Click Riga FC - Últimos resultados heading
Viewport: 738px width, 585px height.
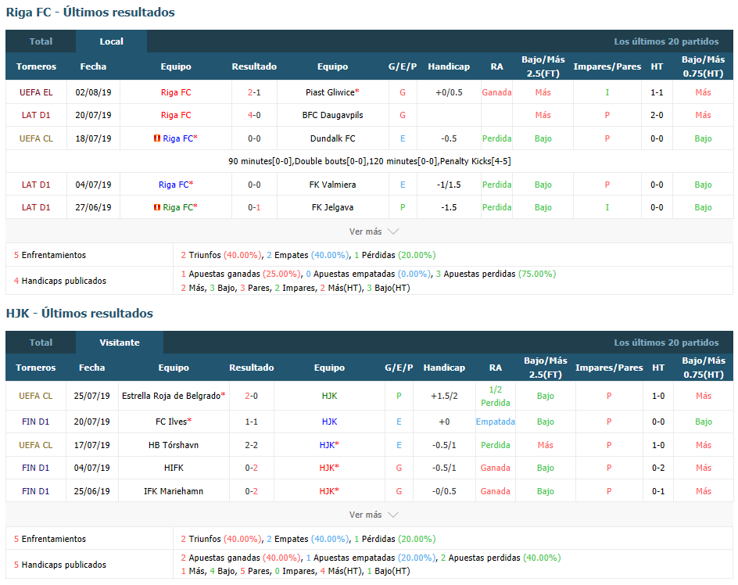tap(90, 13)
